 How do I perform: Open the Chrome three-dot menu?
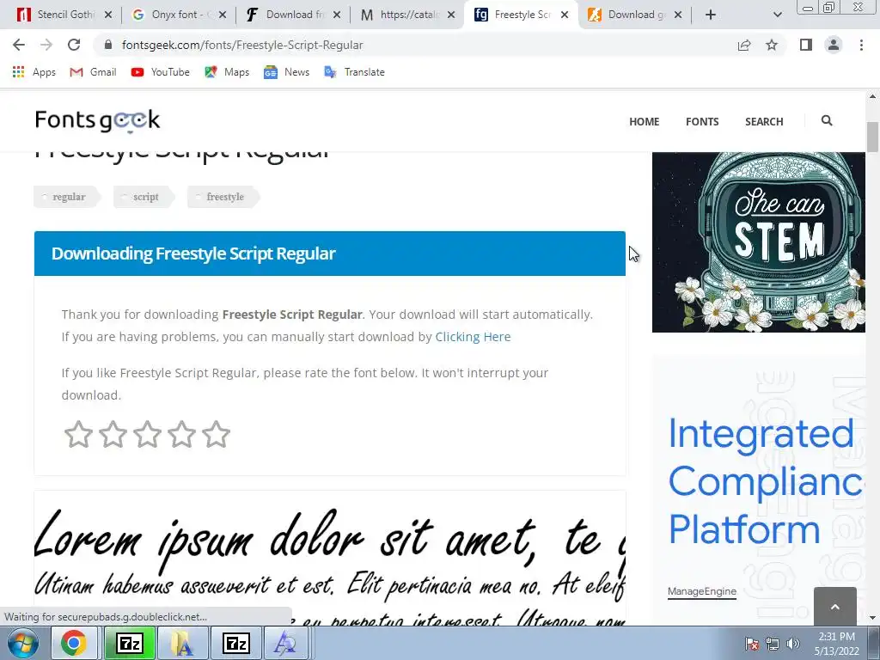pos(861,45)
